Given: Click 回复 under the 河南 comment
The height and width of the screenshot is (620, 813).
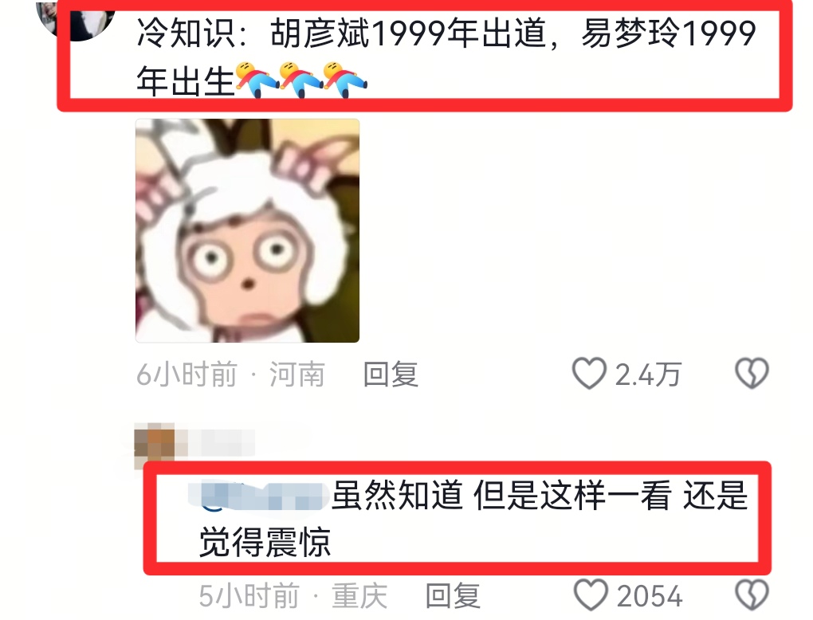Looking at the screenshot, I should tap(391, 375).
